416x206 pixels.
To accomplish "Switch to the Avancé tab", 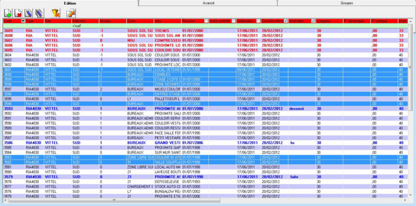I will [x=208, y=3].
